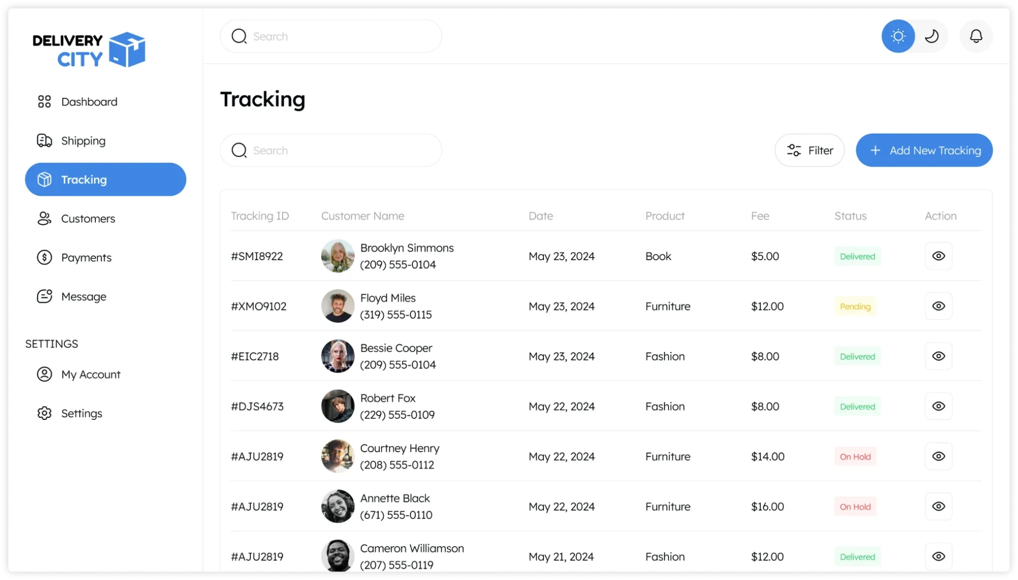Open the notifications bell icon
The image size is (1018, 580).
[976, 36]
